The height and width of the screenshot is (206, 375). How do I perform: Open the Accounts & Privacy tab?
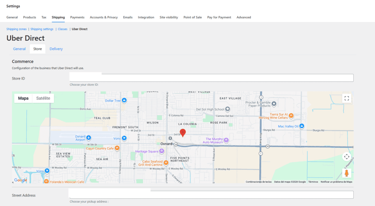104,17
